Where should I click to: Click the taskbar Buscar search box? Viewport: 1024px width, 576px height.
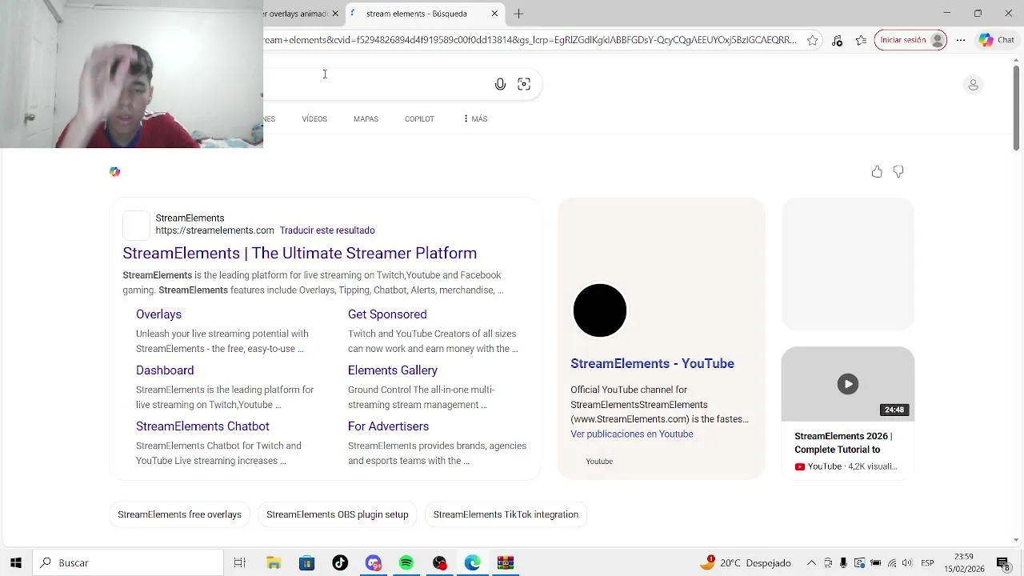[128, 562]
